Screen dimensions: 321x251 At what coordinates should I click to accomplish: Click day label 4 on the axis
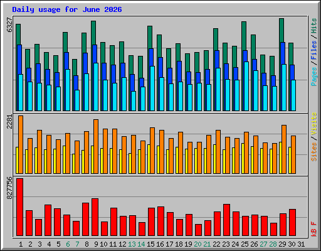[x=49, y=244]
